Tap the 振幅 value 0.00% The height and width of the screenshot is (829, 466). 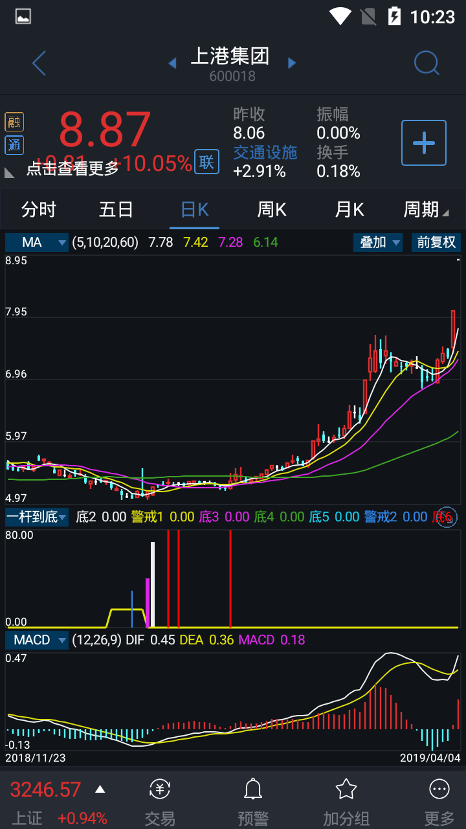(338, 133)
